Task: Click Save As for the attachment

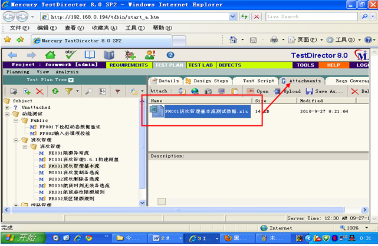Action: 324,91
